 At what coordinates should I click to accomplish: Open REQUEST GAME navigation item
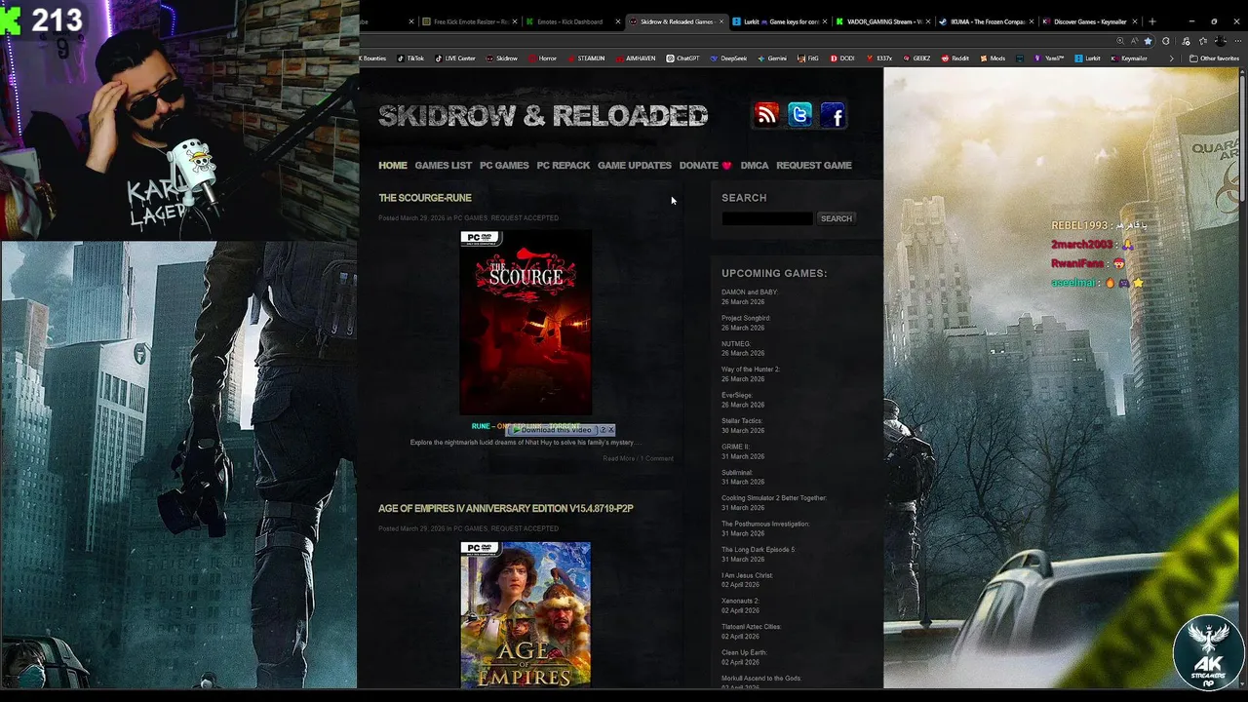coord(814,165)
